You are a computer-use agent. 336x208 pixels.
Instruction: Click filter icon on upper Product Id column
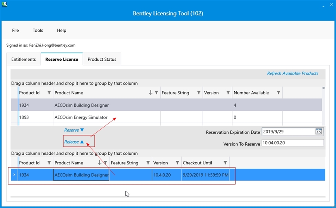49,93
